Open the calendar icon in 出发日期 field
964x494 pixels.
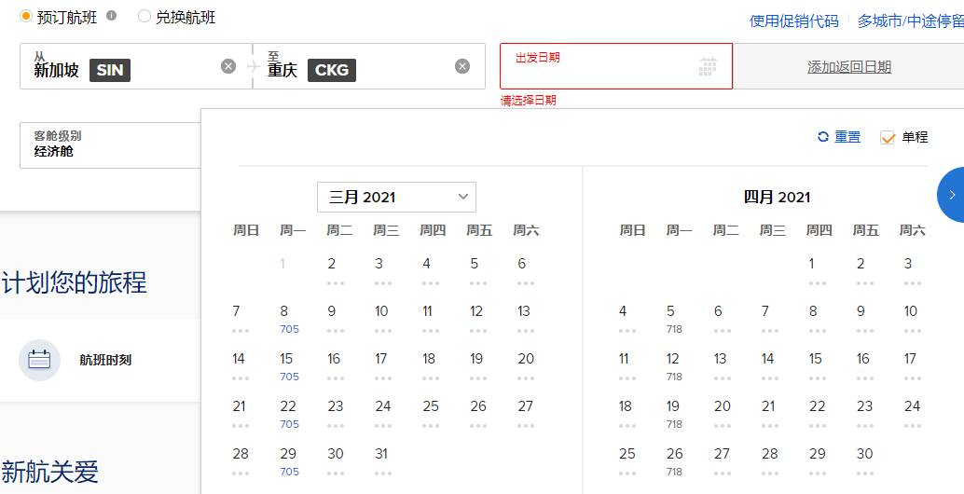[x=708, y=66]
